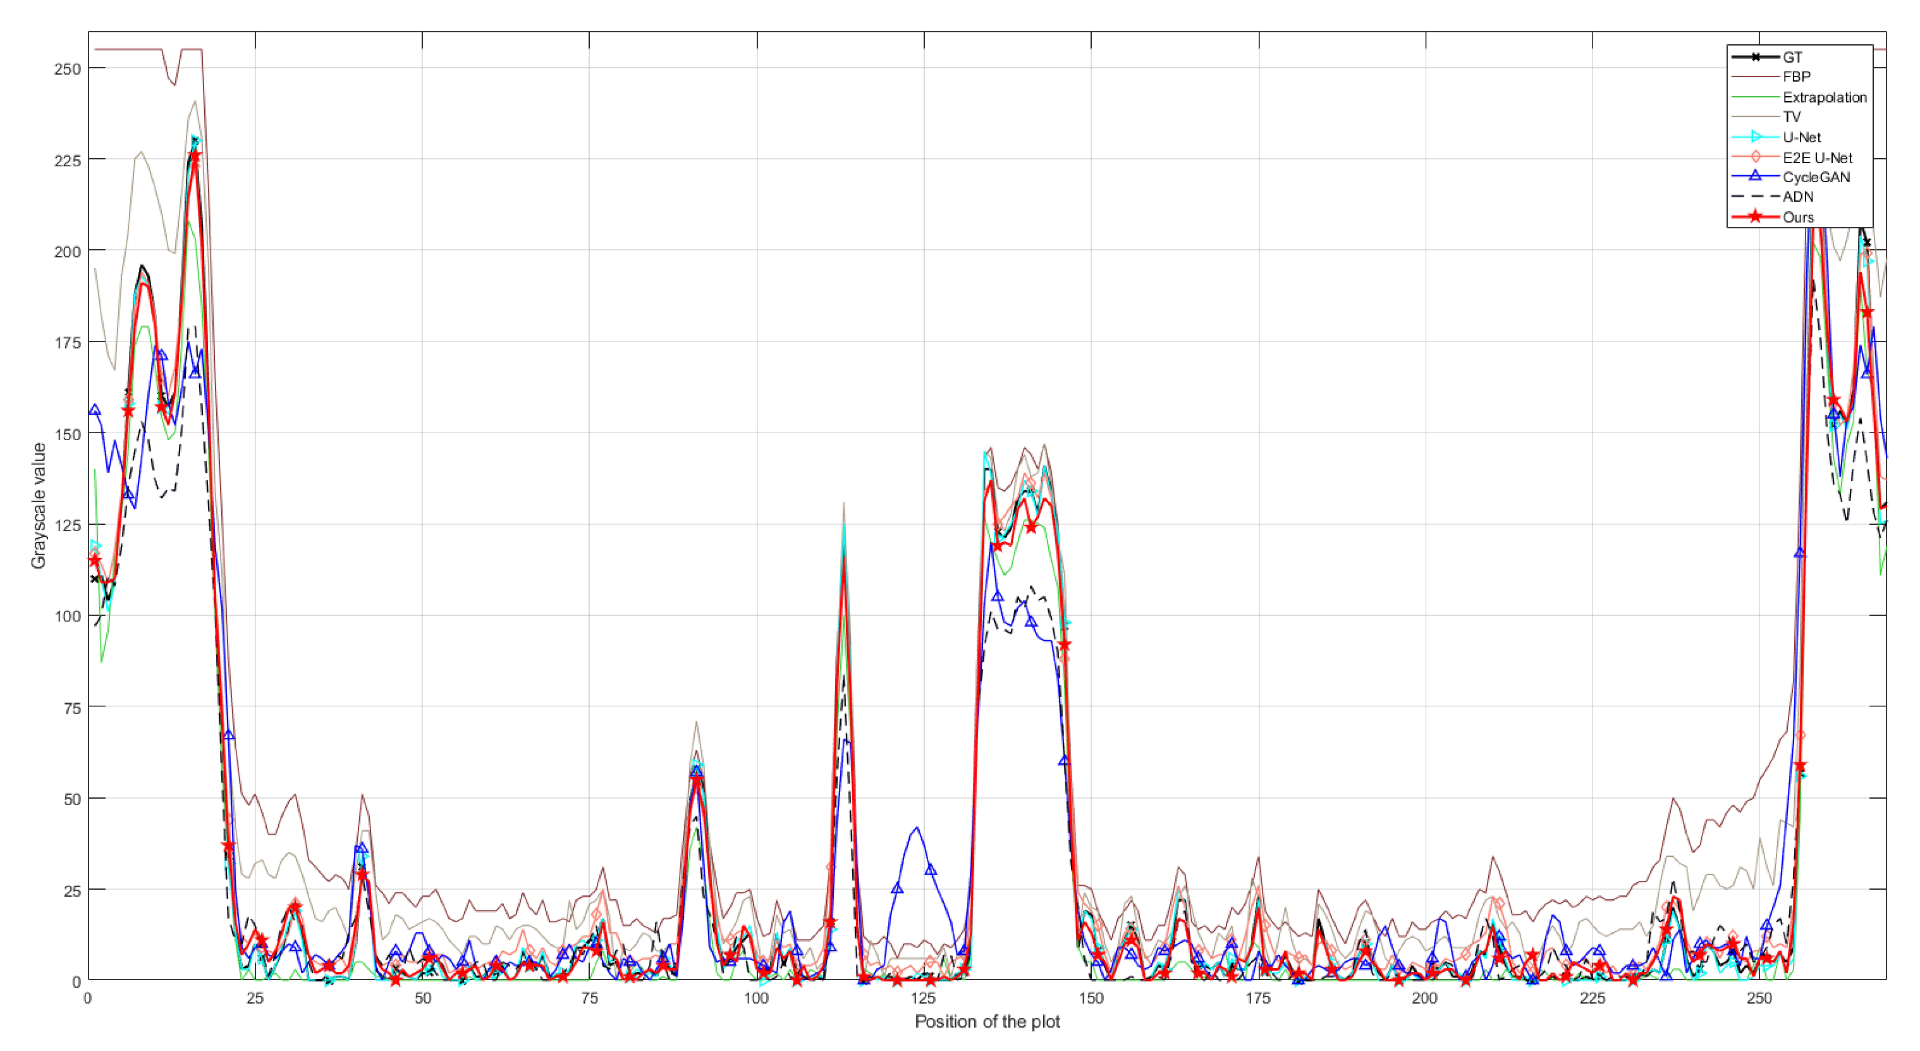The height and width of the screenshot is (1051, 1920).
Task: Click the FBP dark red legend line
Action: tap(1755, 77)
